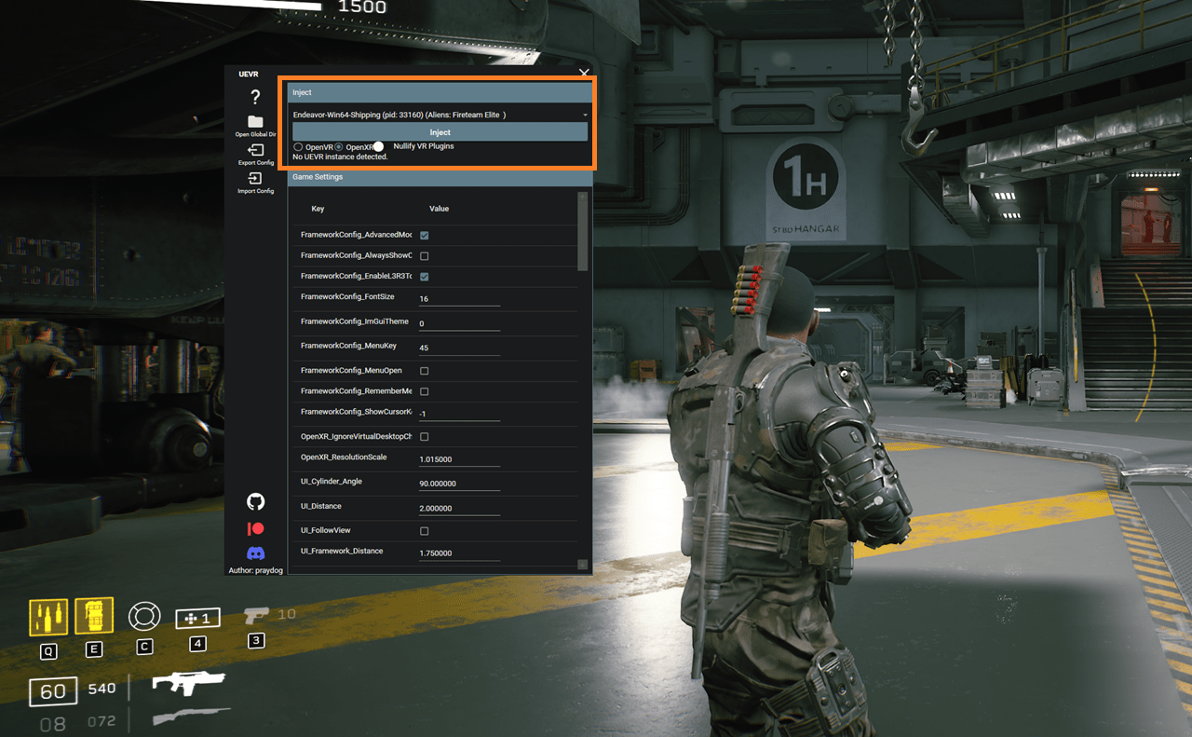Click the OpenXR_ResolutionScale value field

coord(459,459)
